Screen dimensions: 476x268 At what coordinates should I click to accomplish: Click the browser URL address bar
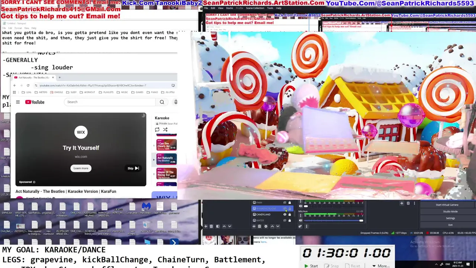(x=104, y=85)
